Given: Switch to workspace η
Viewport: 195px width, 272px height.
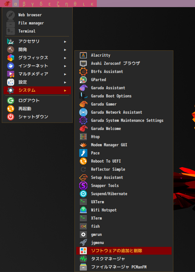Looking at the screenshot, I should [x=67, y=4].
